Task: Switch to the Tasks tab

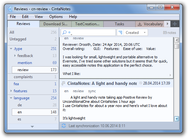Action: (119, 24)
